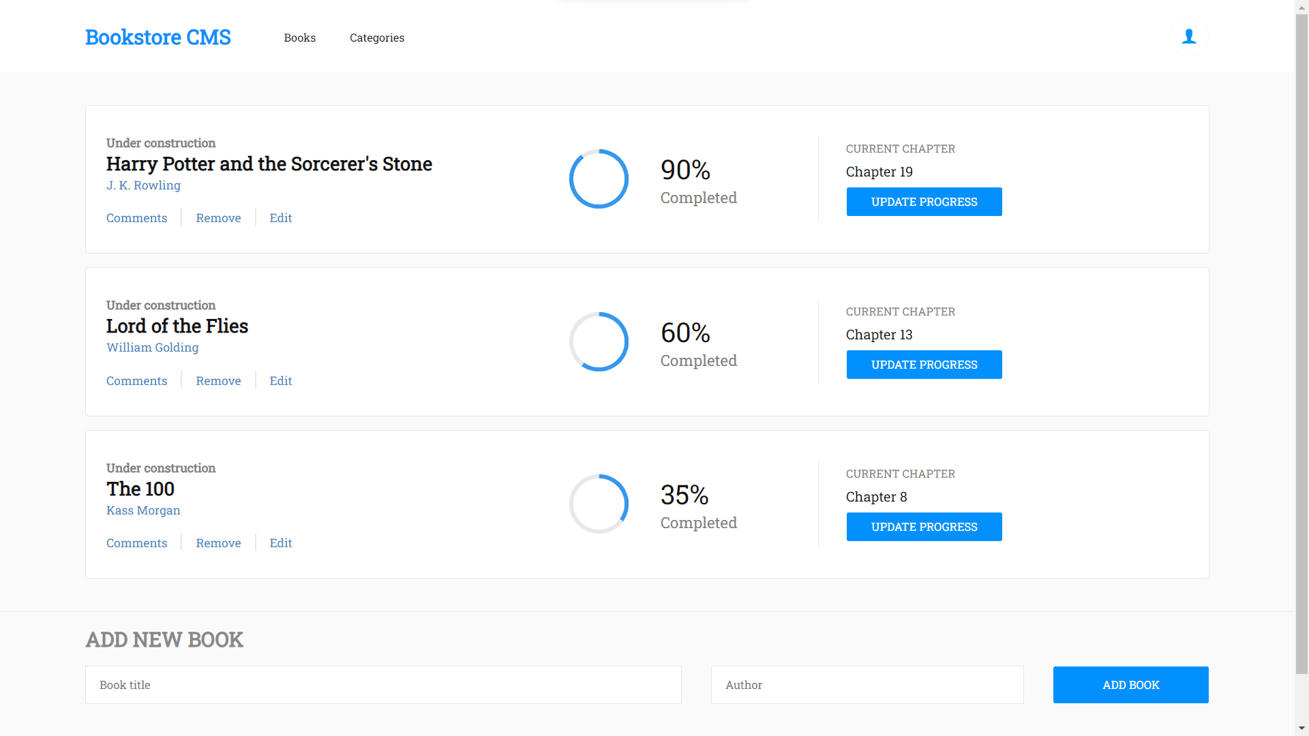Open Comments for Lord of the Flies
The height and width of the screenshot is (736, 1309).
click(x=136, y=381)
